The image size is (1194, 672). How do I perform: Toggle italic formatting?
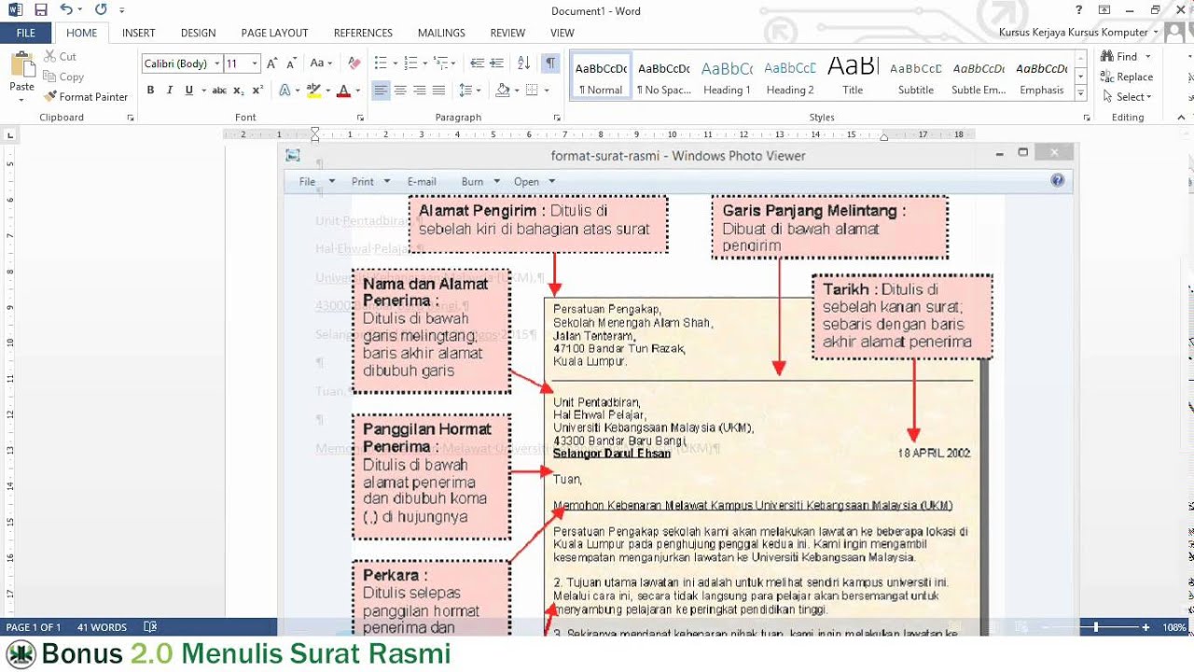pyautogui.click(x=170, y=91)
